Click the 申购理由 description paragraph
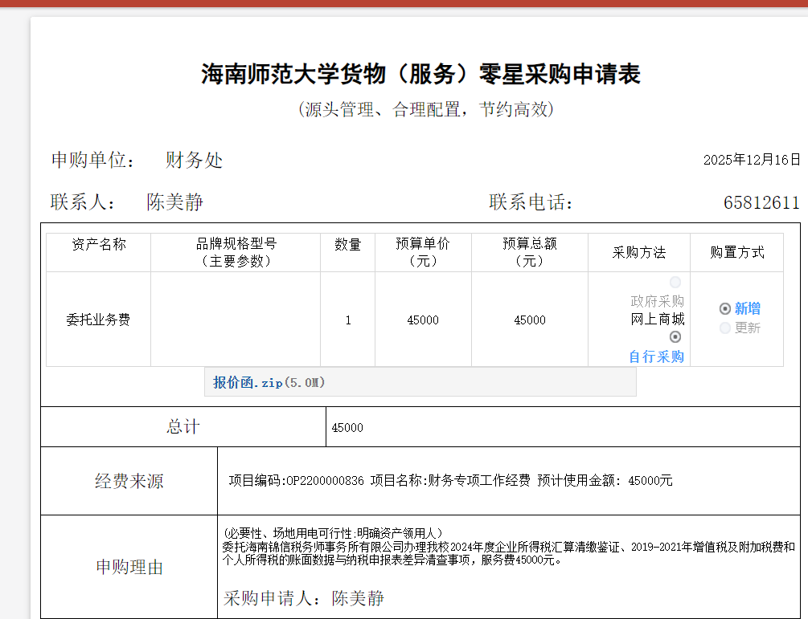808x619 pixels. [x=508, y=553]
